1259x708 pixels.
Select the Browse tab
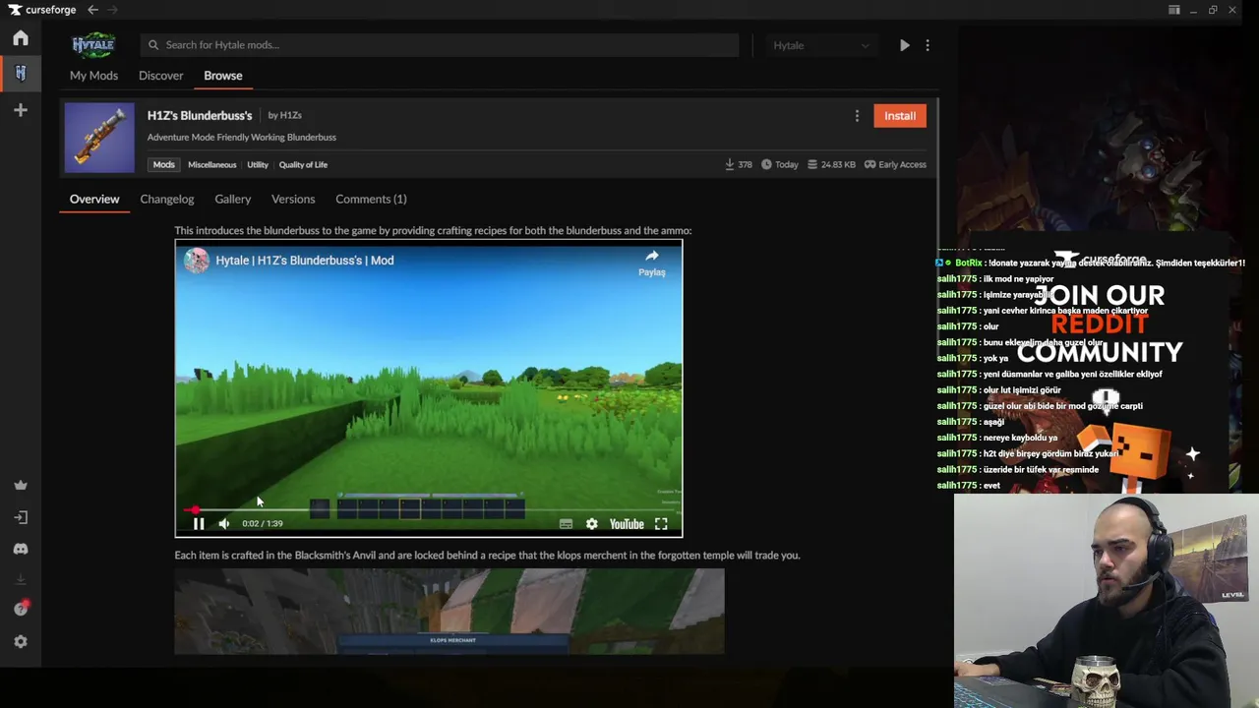click(223, 76)
